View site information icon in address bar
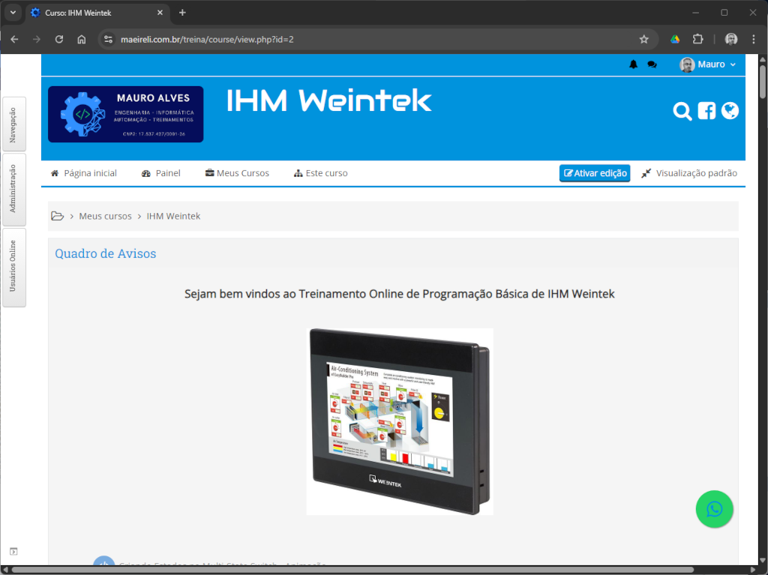The height and width of the screenshot is (575, 768). coord(108,39)
